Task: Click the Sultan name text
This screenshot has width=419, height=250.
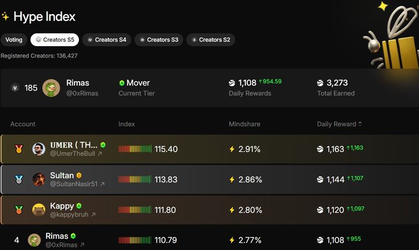Action: click(62, 175)
